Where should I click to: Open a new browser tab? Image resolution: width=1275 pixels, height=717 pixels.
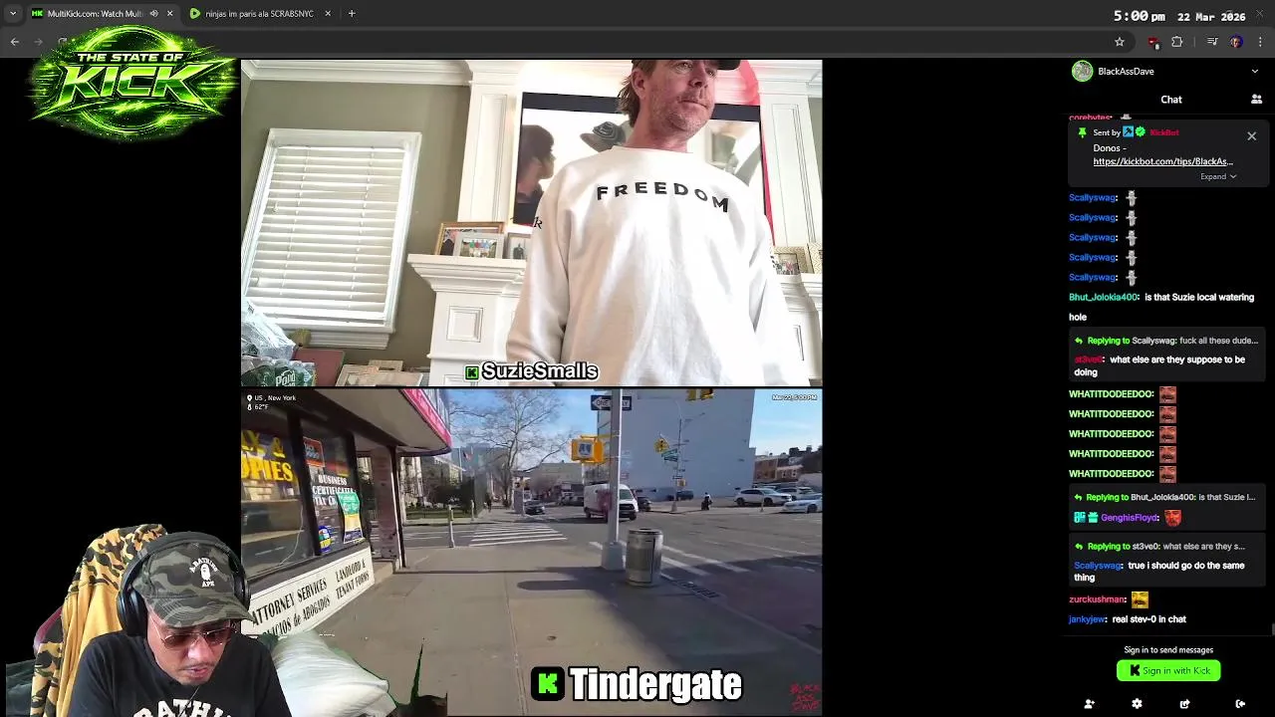[x=352, y=14]
